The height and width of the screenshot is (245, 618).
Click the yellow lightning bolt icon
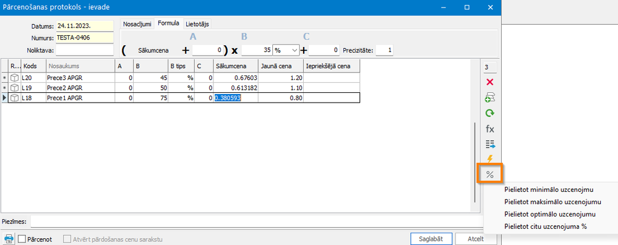490,159
